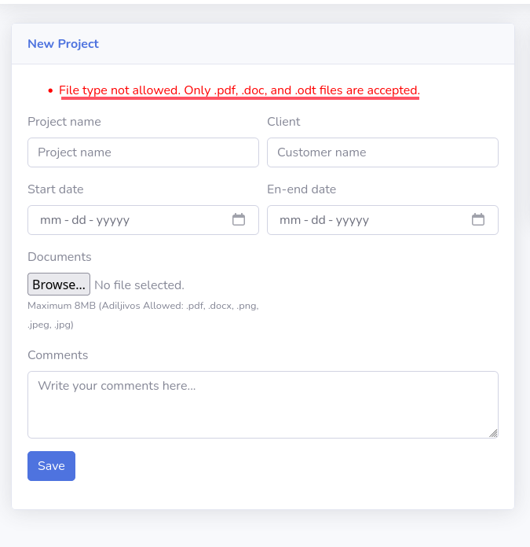
Task: Grab the comments box resize handle
Action: tap(493, 432)
